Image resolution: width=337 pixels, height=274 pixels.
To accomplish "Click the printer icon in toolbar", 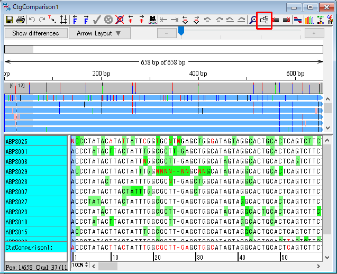I will coord(20,20).
